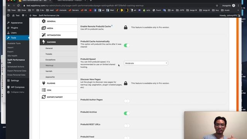Click the browser back arrow
The height and width of the screenshot is (139, 247).
click(x=9, y=5)
